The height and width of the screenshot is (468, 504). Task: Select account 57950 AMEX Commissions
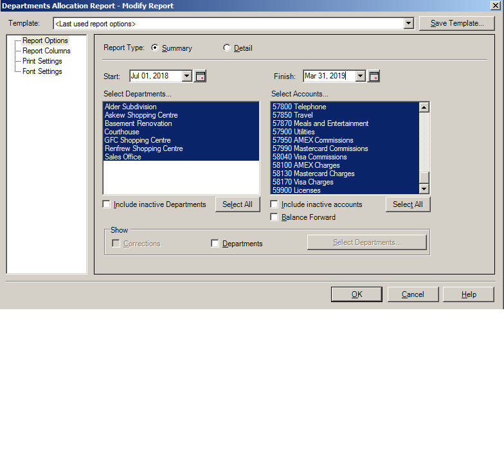pos(345,140)
